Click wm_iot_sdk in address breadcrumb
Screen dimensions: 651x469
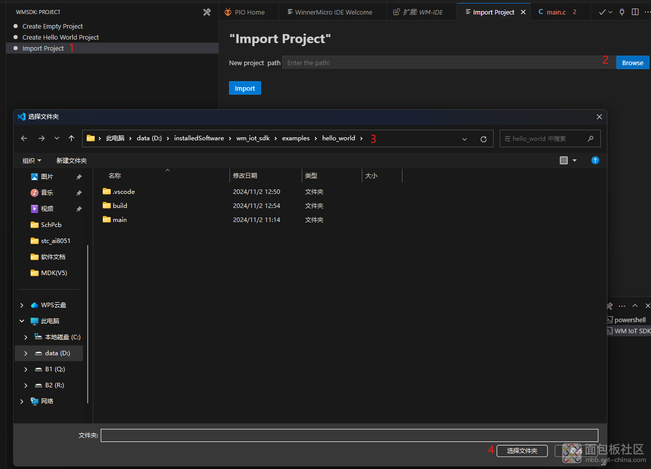click(x=253, y=138)
